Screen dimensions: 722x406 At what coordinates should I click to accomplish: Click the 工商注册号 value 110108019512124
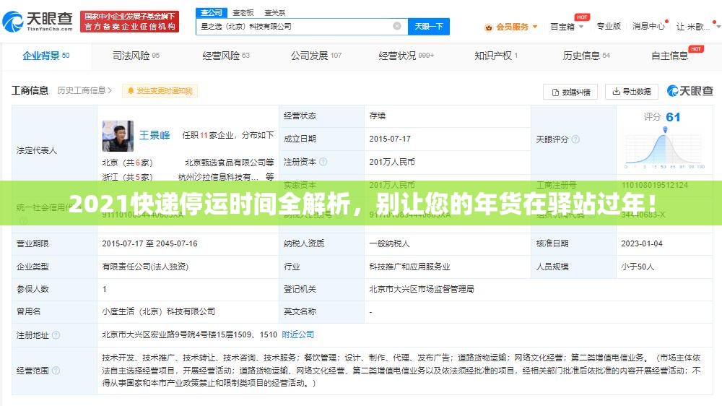tap(654, 185)
